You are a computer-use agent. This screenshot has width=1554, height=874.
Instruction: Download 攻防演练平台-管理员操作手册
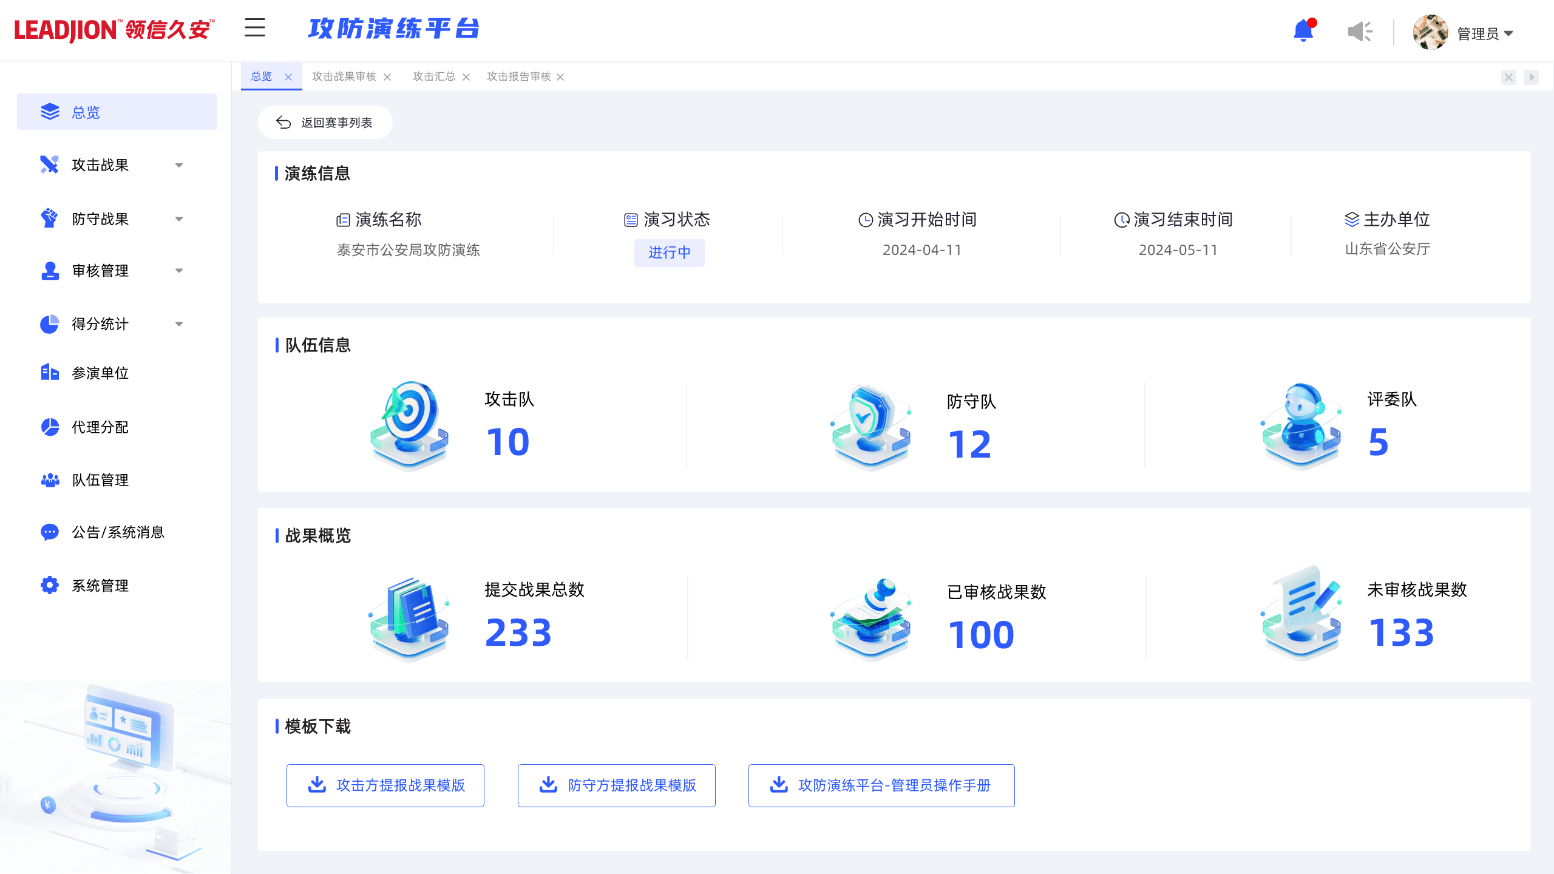tap(881, 785)
